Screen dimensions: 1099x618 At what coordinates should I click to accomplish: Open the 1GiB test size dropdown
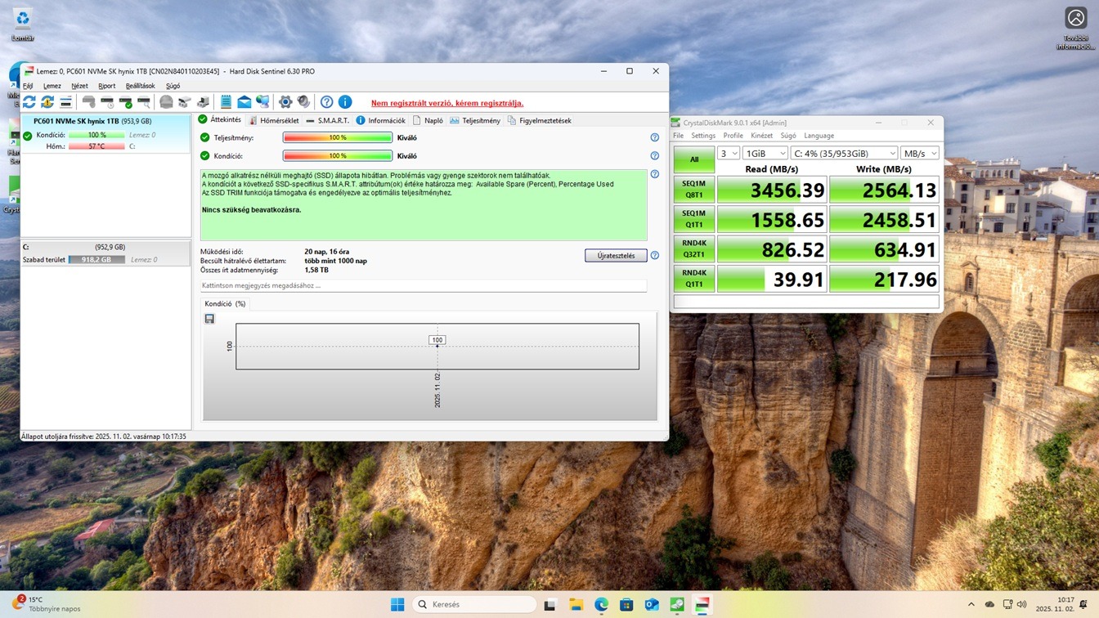pyautogui.click(x=765, y=154)
